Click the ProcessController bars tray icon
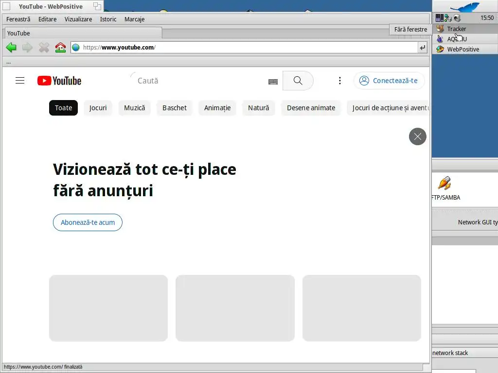498x373 pixels. 440,18
